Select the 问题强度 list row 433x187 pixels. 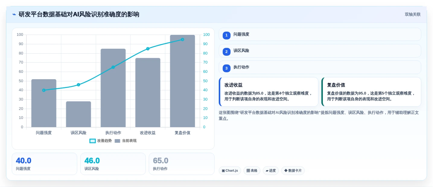tap(320, 34)
